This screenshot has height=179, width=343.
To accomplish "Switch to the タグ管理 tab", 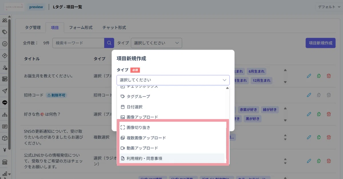I will 33,28.
